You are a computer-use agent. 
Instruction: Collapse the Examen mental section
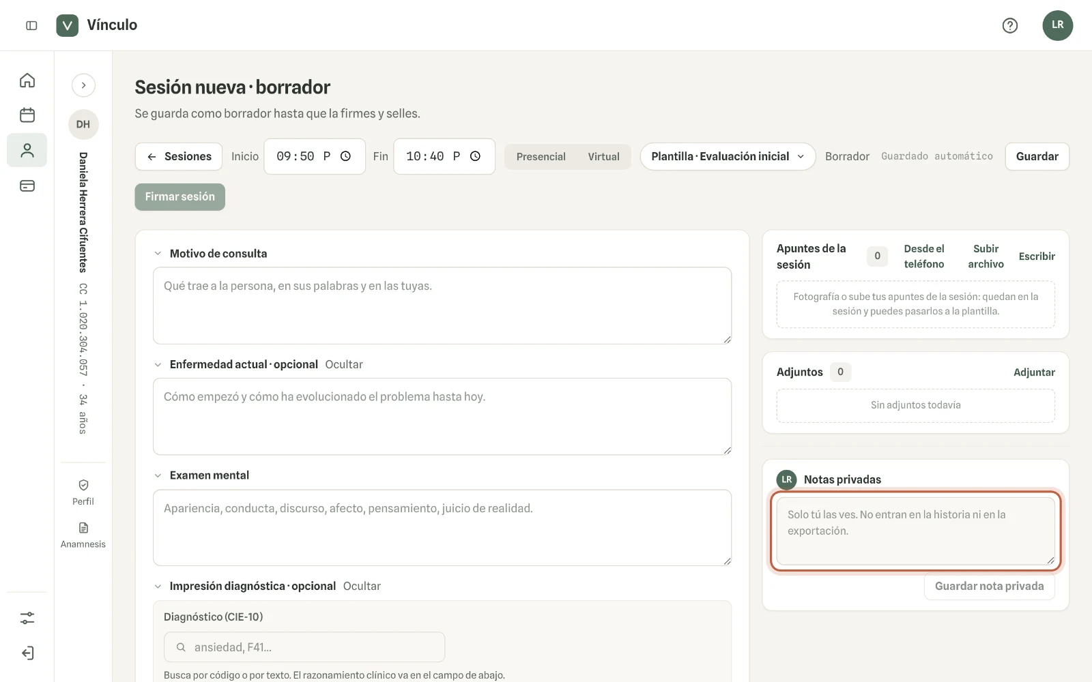pos(158,475)
